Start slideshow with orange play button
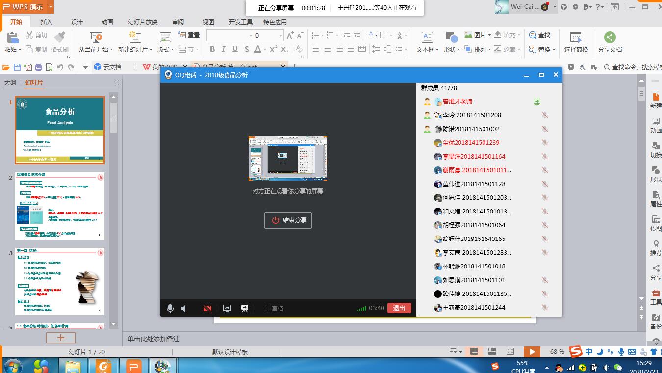662x373 pixels. click(532, 351)
